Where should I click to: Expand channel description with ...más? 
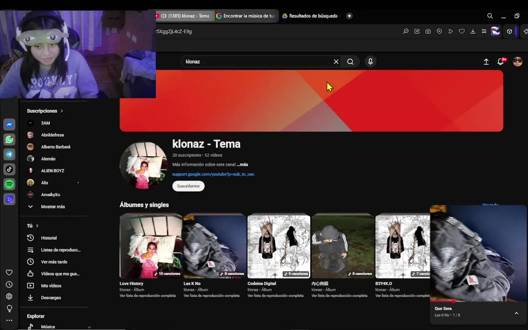[x=242, y=165]
